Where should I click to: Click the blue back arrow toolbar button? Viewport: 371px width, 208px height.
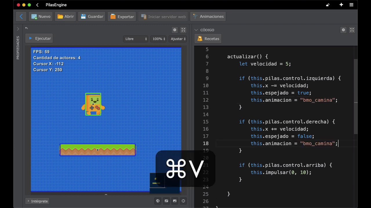pos(21,16)
